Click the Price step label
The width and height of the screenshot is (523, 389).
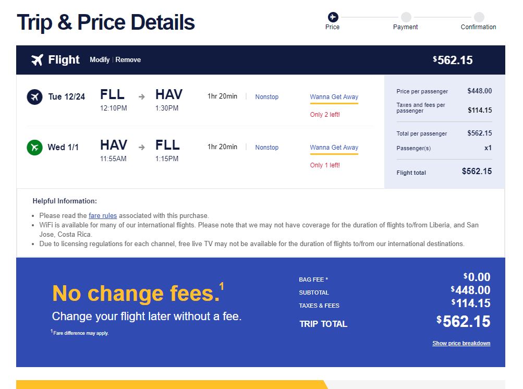333,27
